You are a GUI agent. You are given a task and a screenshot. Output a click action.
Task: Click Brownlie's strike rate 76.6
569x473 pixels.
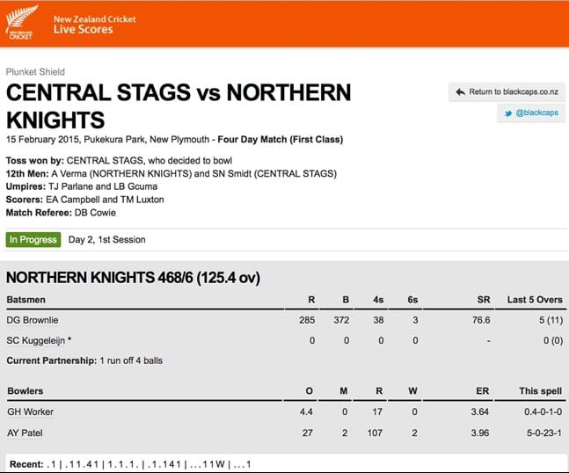pyautogui.click(x=481, y=320)
